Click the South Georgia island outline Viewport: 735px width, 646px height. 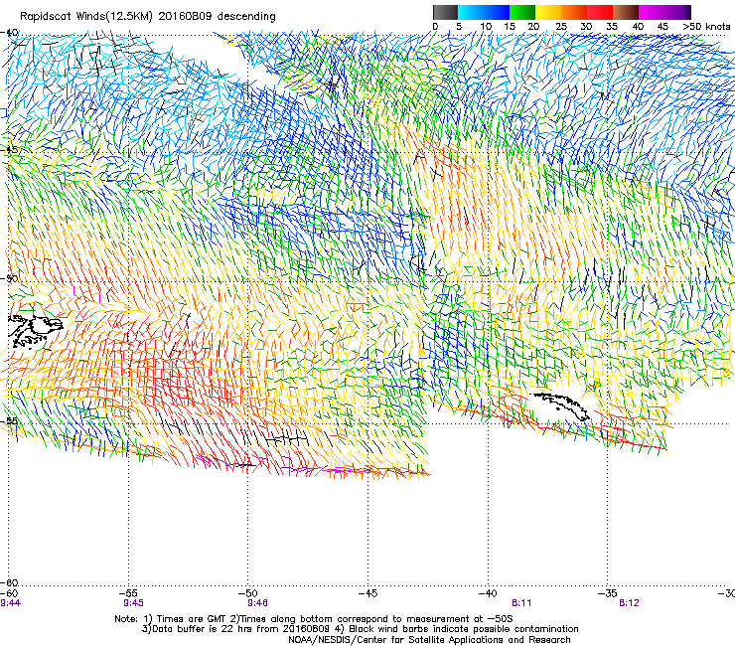(560, 405)
